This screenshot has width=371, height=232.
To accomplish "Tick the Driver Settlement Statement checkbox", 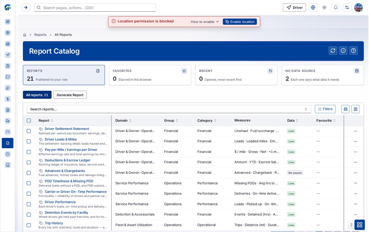I will [x=29, y=131].
